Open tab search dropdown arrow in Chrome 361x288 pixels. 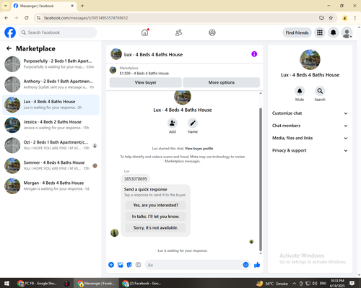[6, 6]
